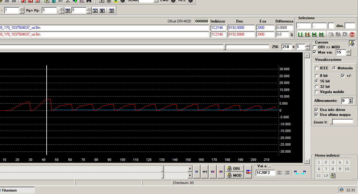Click the padlock icon beside Cursore
Viewport: 358px width, 194px height.
(352, 43)
